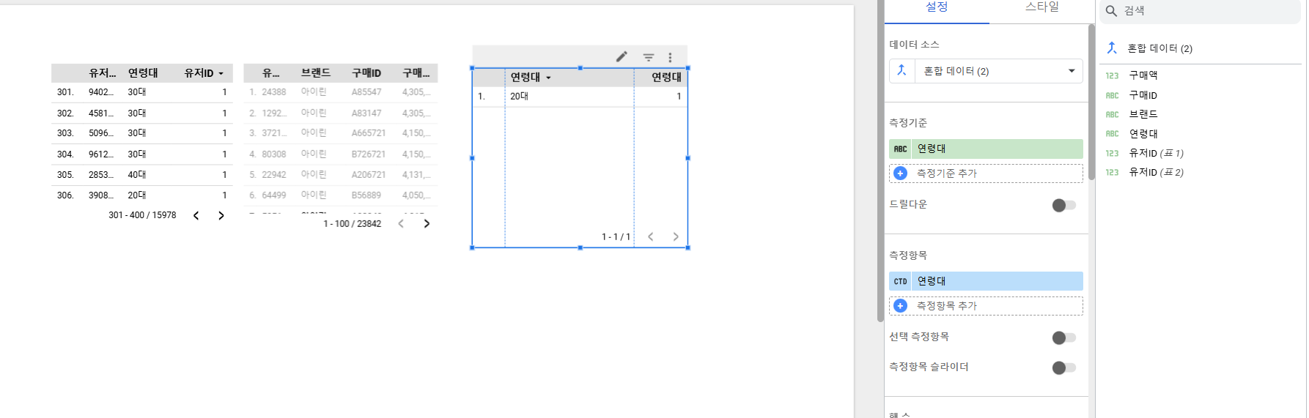Click the 데이터 소스 section label
The image size is (1309, 418).
pos(914,45)
